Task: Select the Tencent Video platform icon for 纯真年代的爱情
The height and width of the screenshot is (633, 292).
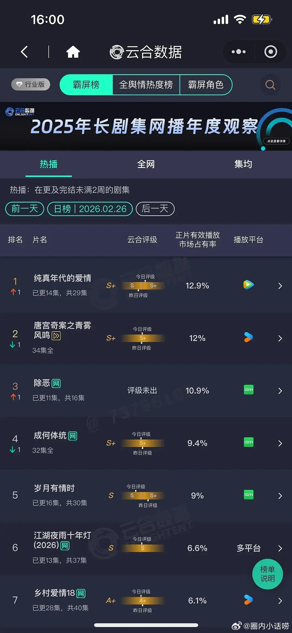Action: point(248,285)
